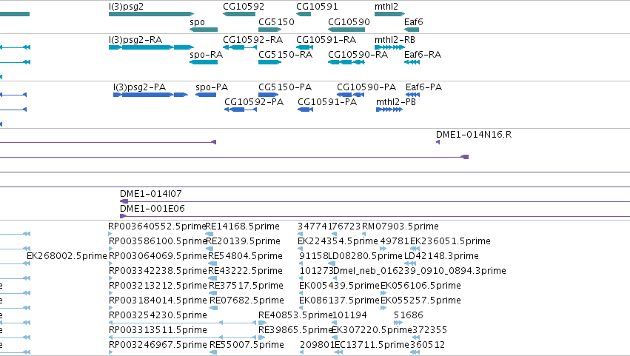Click the LD08280.5prime label
This screenshot has height=356, width=630.
[365, 256]
